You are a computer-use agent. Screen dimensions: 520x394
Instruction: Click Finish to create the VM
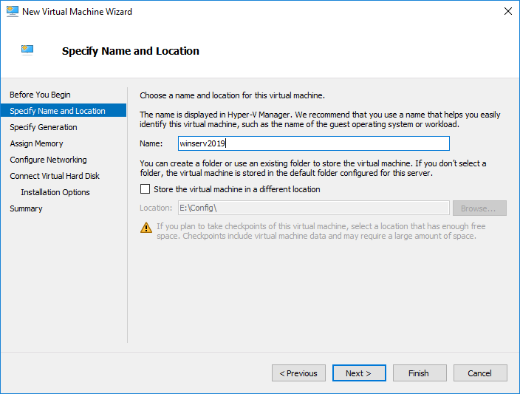pyautogui.click(x=419, y=373)
